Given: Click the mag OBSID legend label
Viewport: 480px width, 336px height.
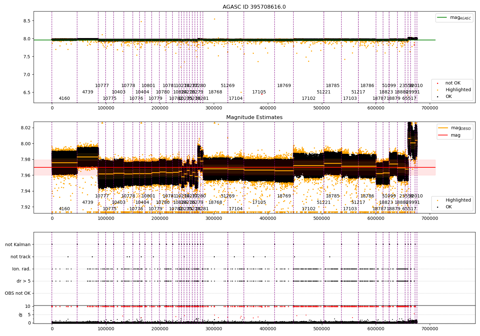Looking at the screenshot, I should point(461,128).
